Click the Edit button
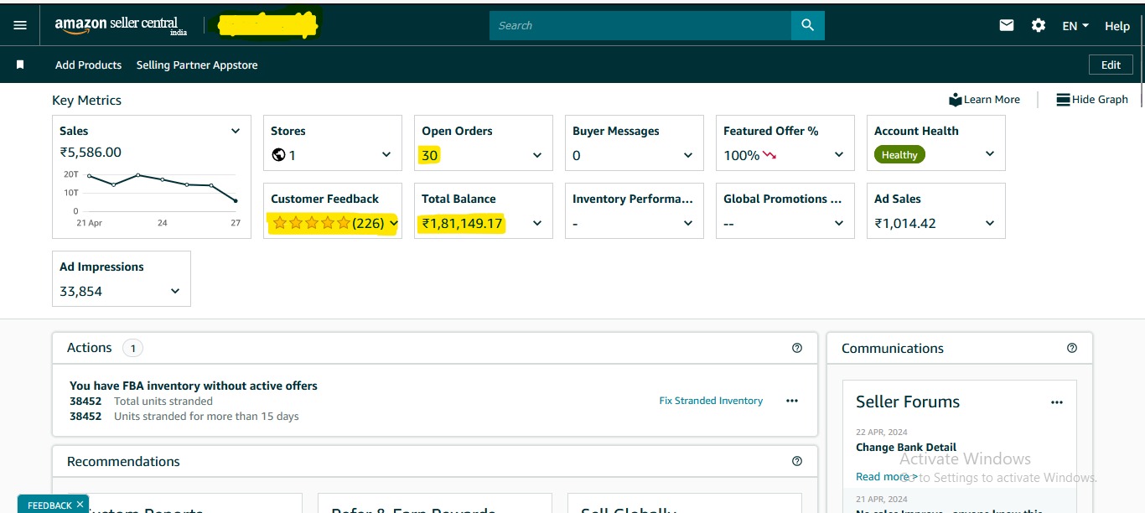This screenshot has width=1145, height=513. tap(1111, 65)
